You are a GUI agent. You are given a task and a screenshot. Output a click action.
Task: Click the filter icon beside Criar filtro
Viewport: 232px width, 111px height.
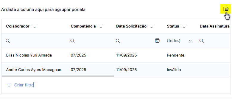(9, 85)
